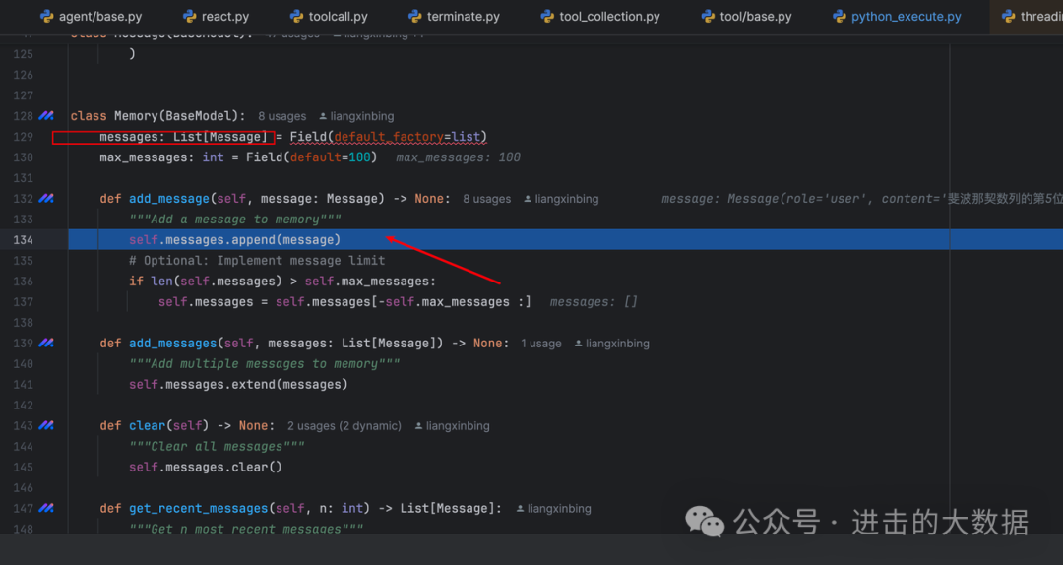Click gutter icon beside def add_messages line
1063x565 pixels.
(x=46, y=344)
